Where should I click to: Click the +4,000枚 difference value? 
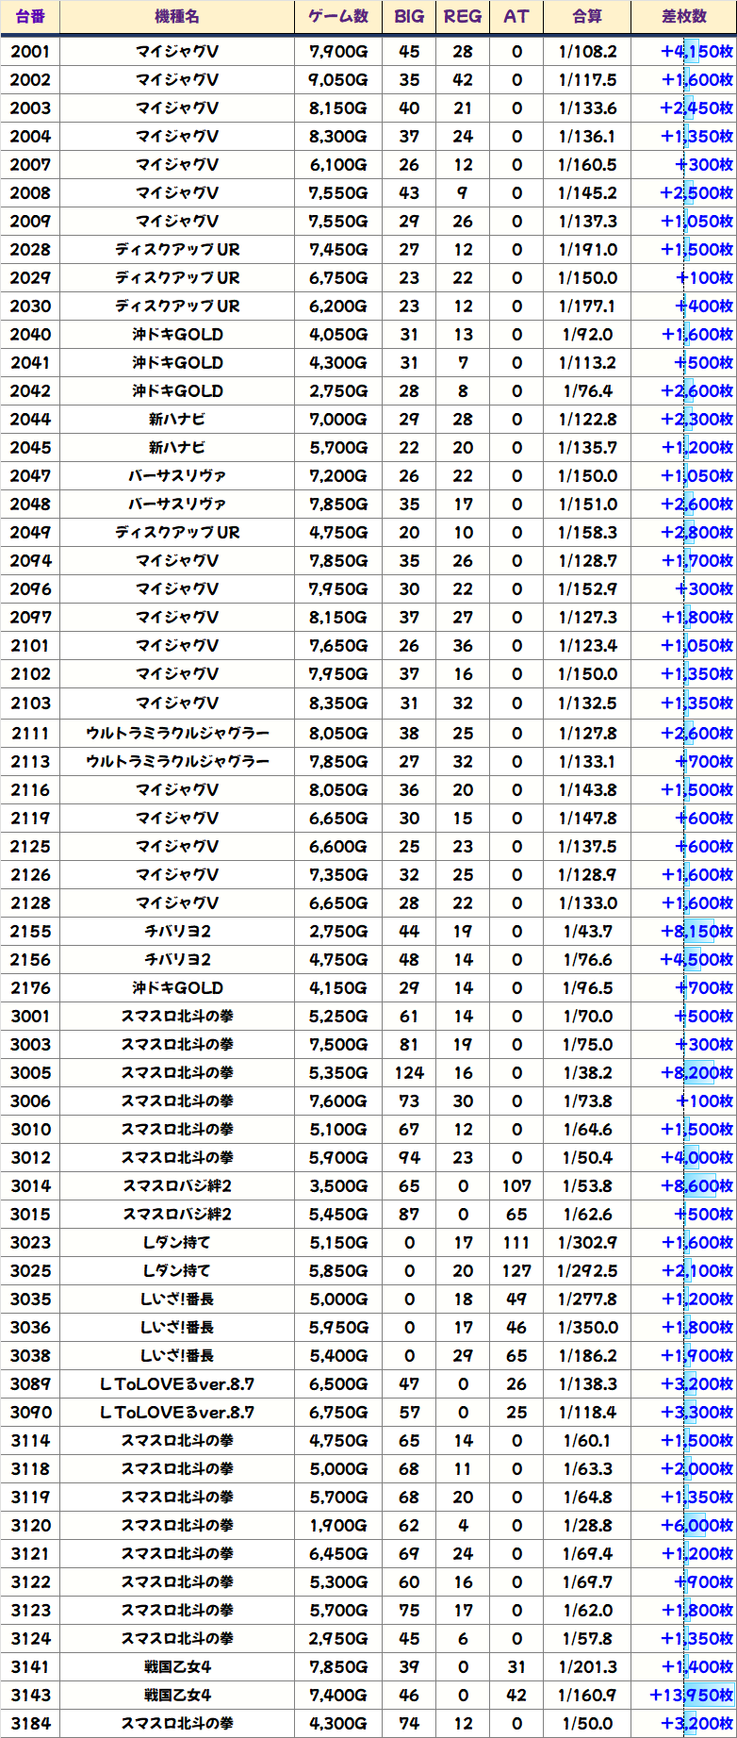tap(697, 1158)
